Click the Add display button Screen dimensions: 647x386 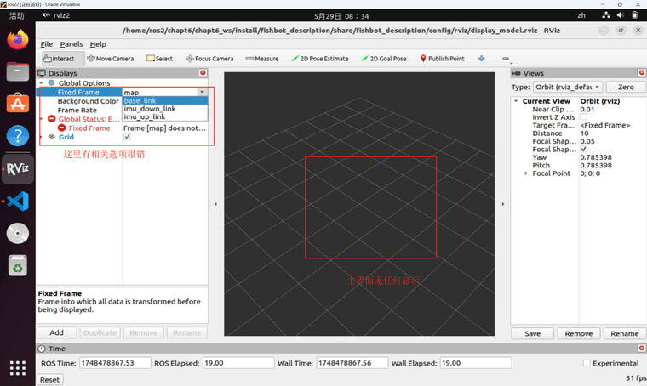click(56, 332)
